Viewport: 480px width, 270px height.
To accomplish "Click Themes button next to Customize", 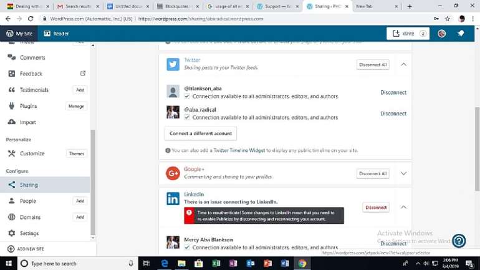I will coord(77,153).
